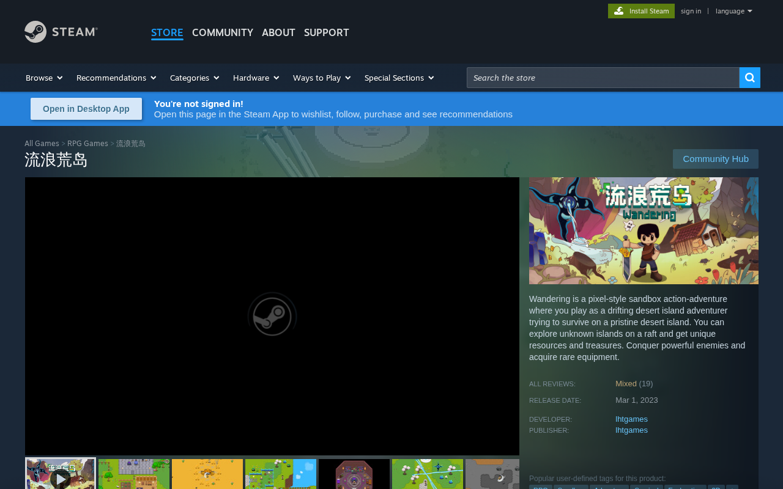The image size is (783, 489).
Task: Play the trailer thumbnail with play icon
Action: [61, 474]
